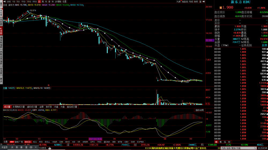Click 未登录 login status

(5, 147)
